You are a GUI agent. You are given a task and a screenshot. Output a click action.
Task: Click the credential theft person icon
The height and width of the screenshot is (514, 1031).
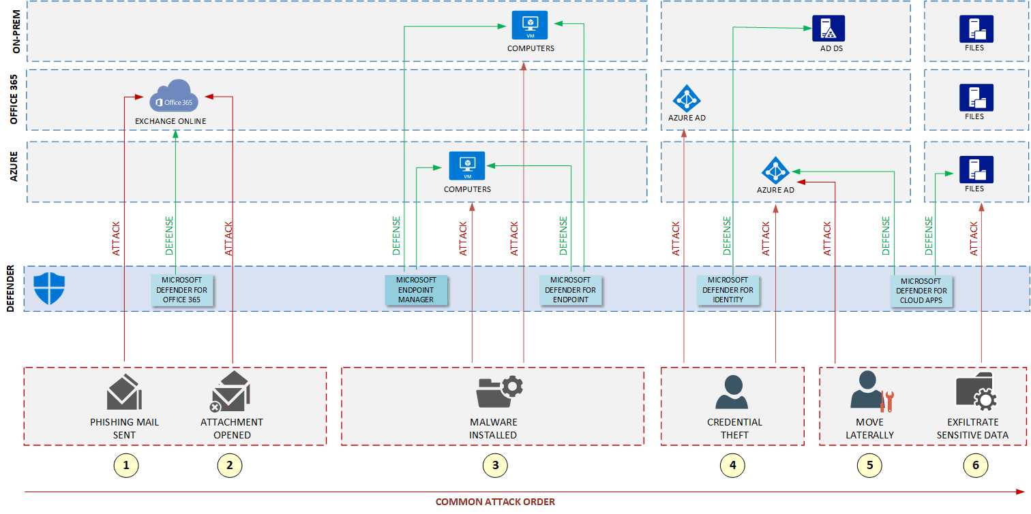(x=732, y=393)
